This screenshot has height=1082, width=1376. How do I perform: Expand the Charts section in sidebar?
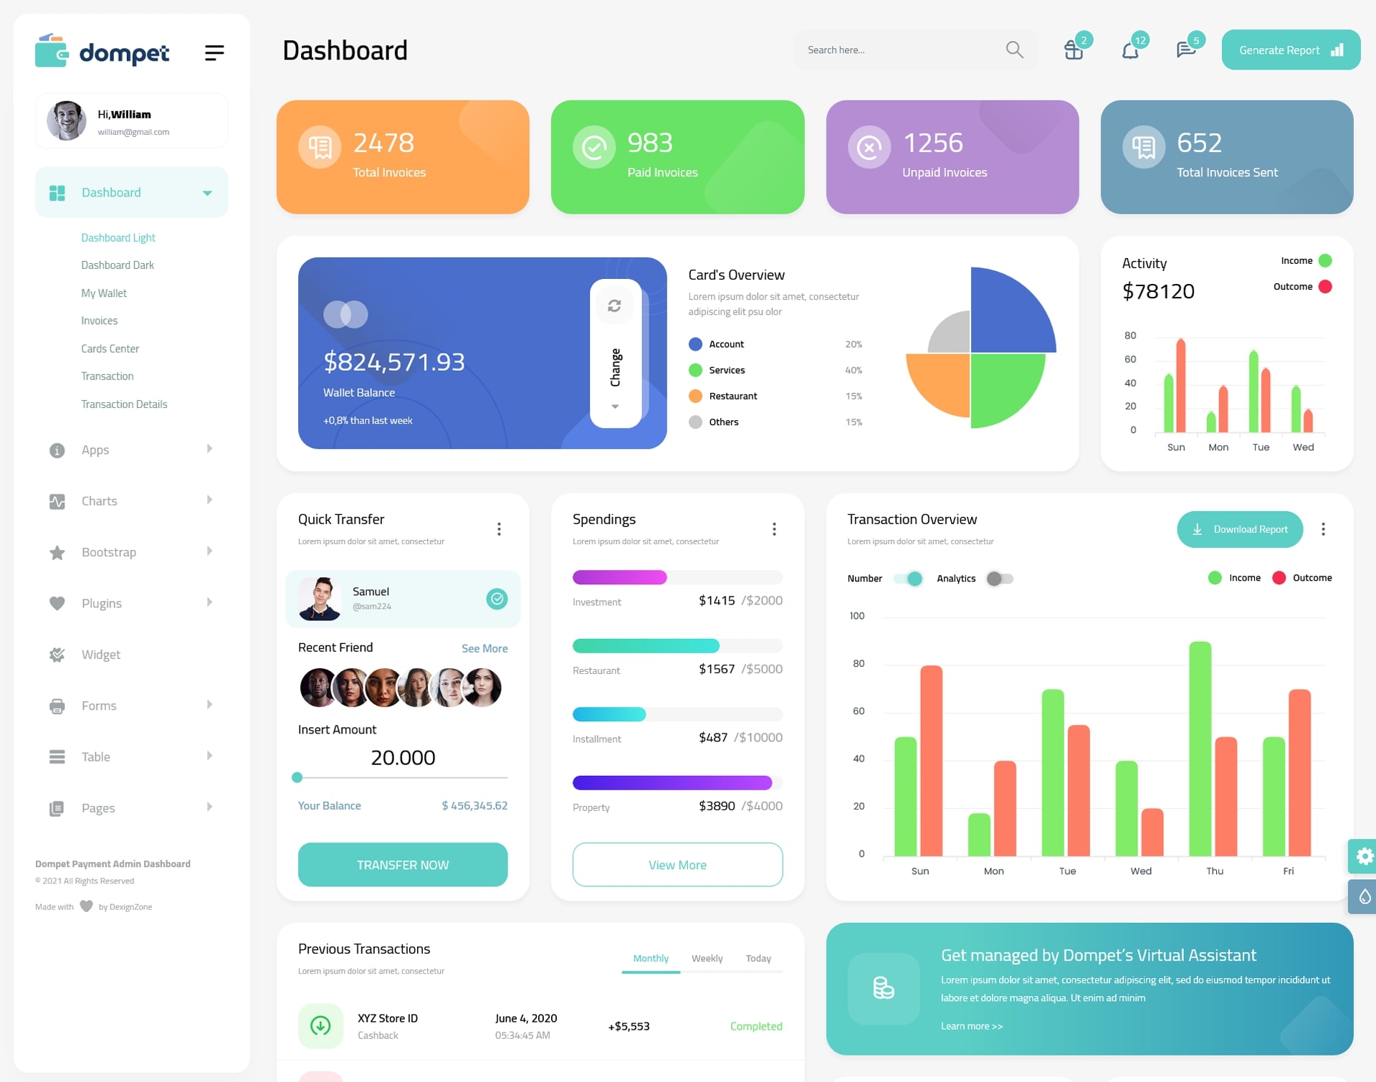pyautogui.click(x=126, y=500)
